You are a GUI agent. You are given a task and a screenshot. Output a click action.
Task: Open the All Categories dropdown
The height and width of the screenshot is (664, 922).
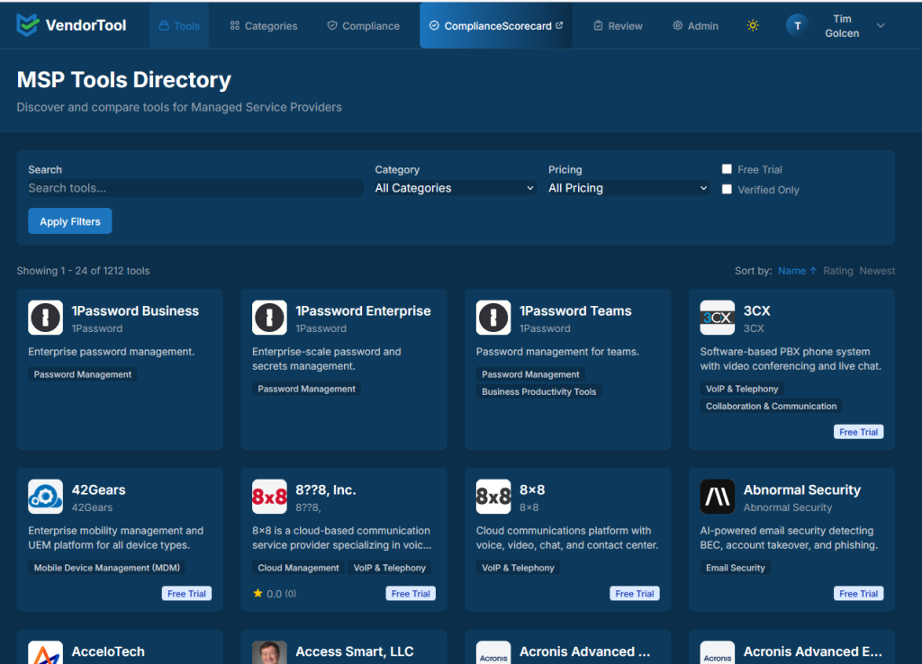pos(454,188)
